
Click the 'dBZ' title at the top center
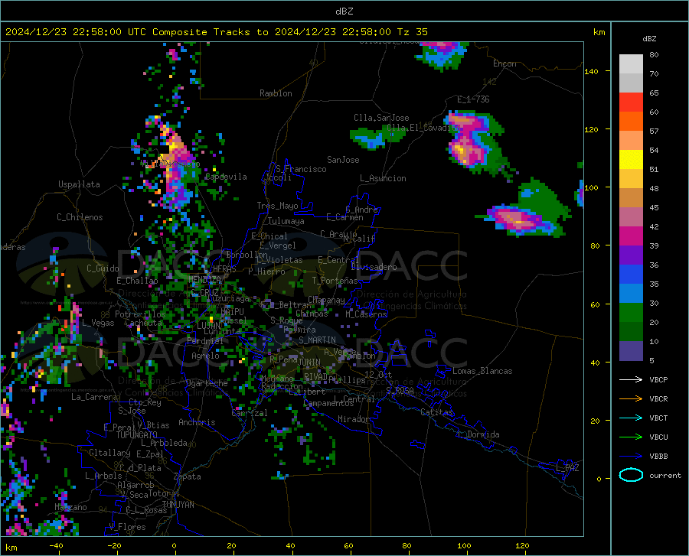tap(344, 11)
